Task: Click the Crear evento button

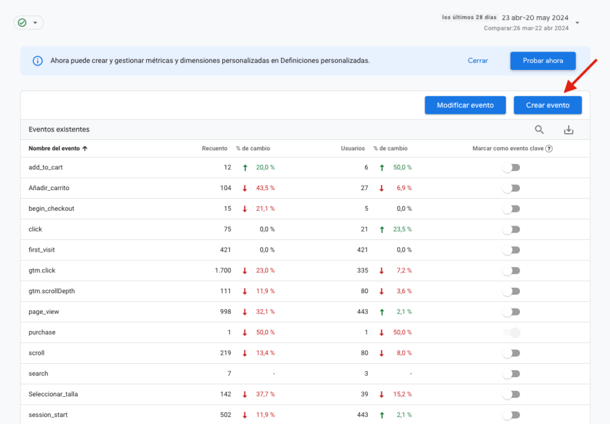Action: (x=547, y=105)
